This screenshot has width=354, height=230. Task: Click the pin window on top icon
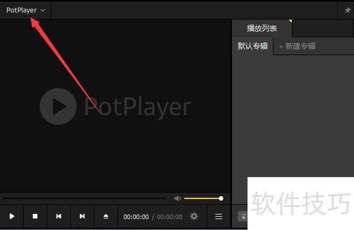point(348,10)
